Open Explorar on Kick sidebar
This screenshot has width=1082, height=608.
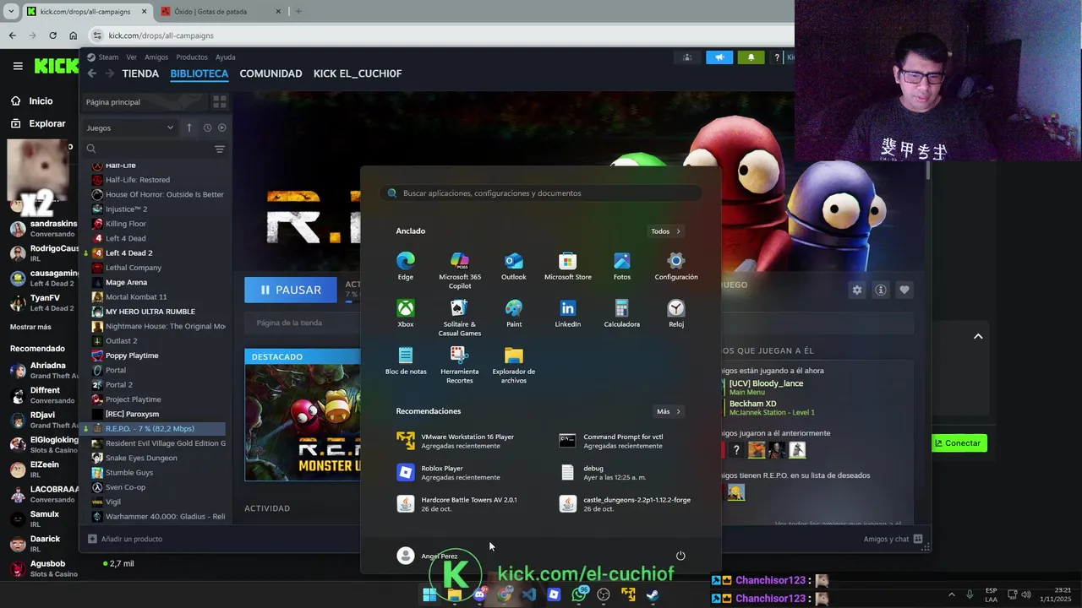click(x=38, y=123)
